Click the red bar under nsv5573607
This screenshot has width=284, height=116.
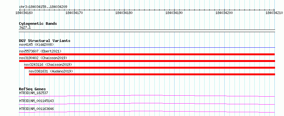(147, 54)
